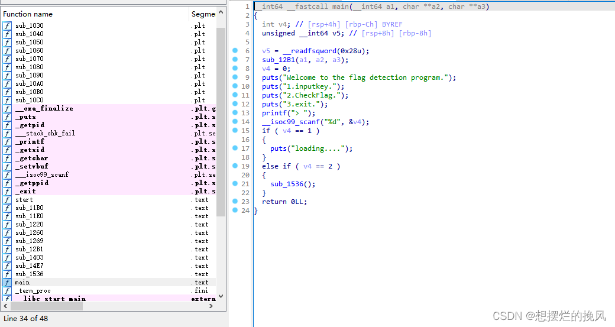
Task: Select the function icon for start
Action: coord(7,200)
